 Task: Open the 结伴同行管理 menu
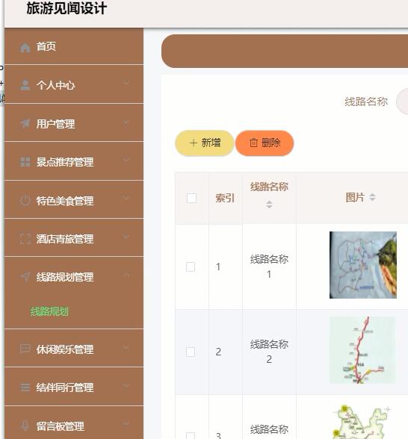[x=74, y=387]
